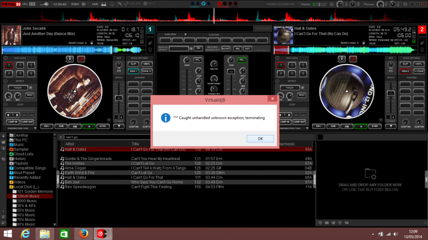Toggle right channel green PFL button
The width and height of the screenshot is (428, 240).
242,60
